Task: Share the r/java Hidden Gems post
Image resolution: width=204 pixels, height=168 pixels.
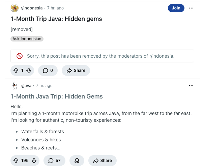Action: tap(102, 161)
